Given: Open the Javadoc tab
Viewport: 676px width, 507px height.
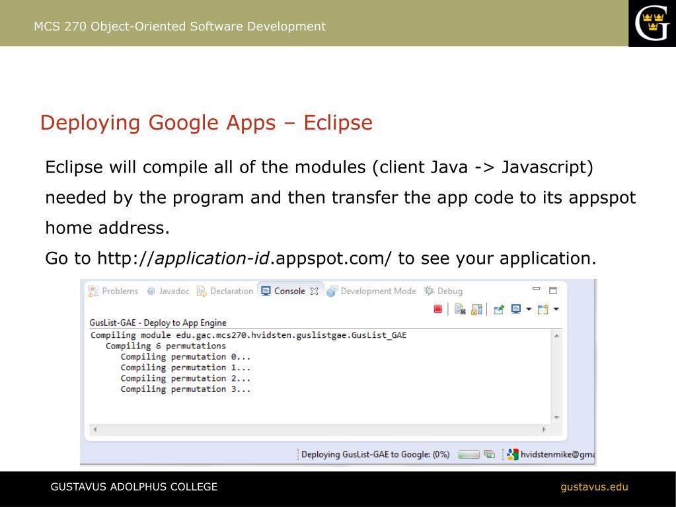Looking at the screenshot, I should (x=168, y=291).
